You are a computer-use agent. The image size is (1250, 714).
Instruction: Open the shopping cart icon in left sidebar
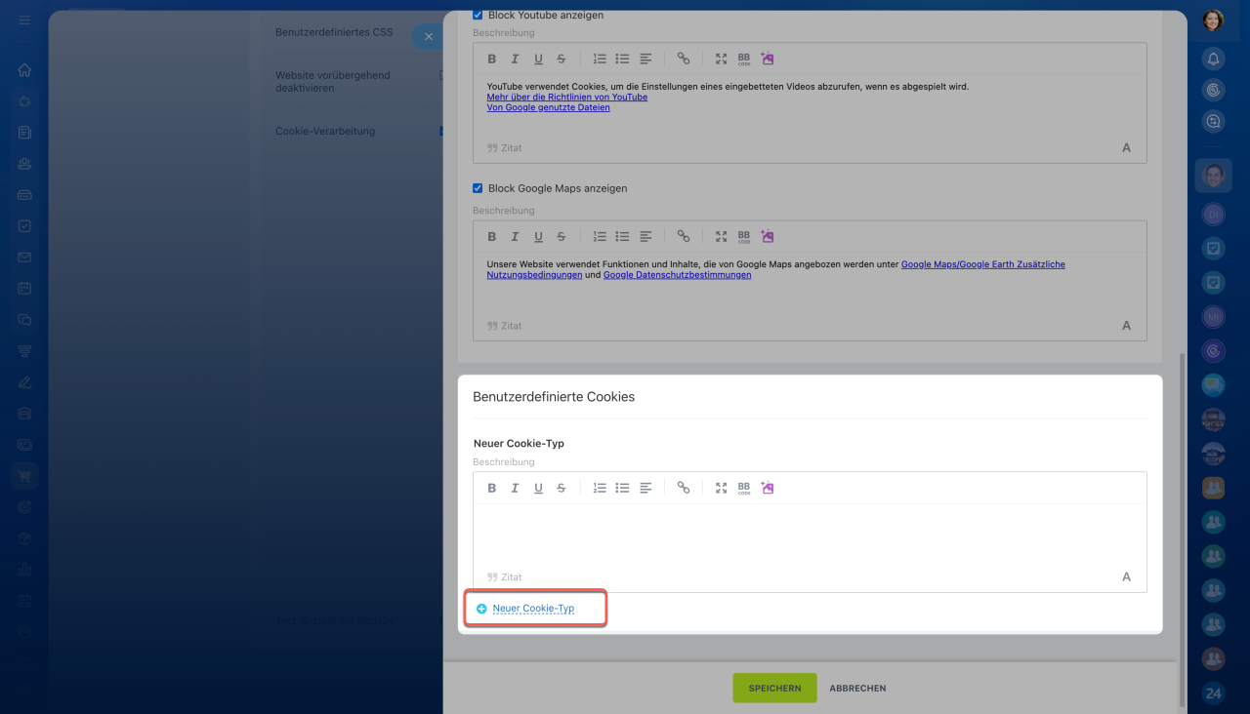[x=24, y=476]
